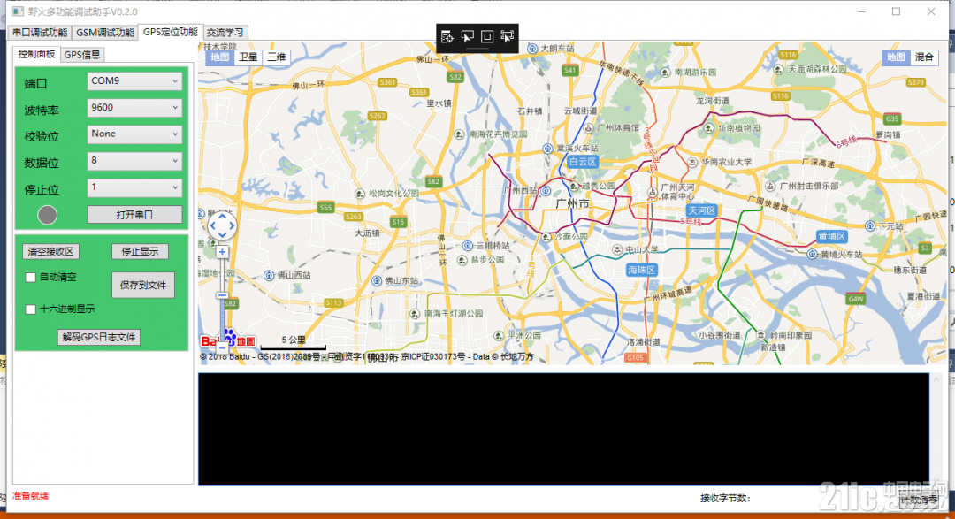Open the 端口 COM9 dropdown

[x=134, y=81]
